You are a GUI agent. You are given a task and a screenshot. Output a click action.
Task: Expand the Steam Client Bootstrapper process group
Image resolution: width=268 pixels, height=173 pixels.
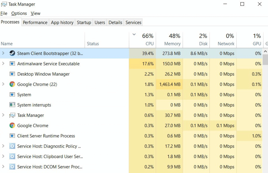click(x=3, y=53)
